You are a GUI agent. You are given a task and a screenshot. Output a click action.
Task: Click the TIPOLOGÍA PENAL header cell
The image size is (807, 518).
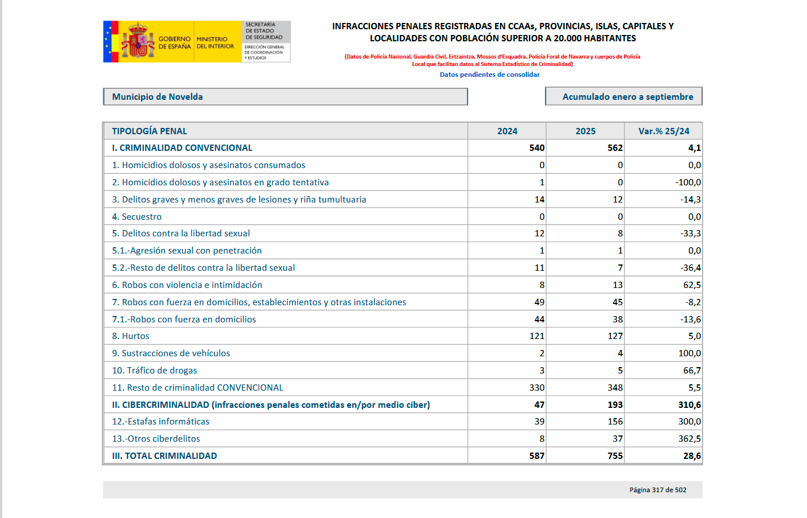[150, 131]
